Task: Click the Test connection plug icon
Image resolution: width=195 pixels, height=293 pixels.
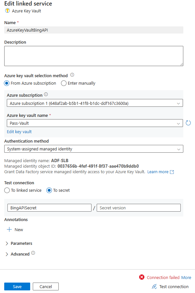Action: click(154, 286)
